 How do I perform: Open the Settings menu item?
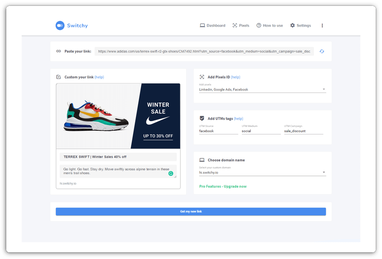pyautogui.click(x=301, y=25)
